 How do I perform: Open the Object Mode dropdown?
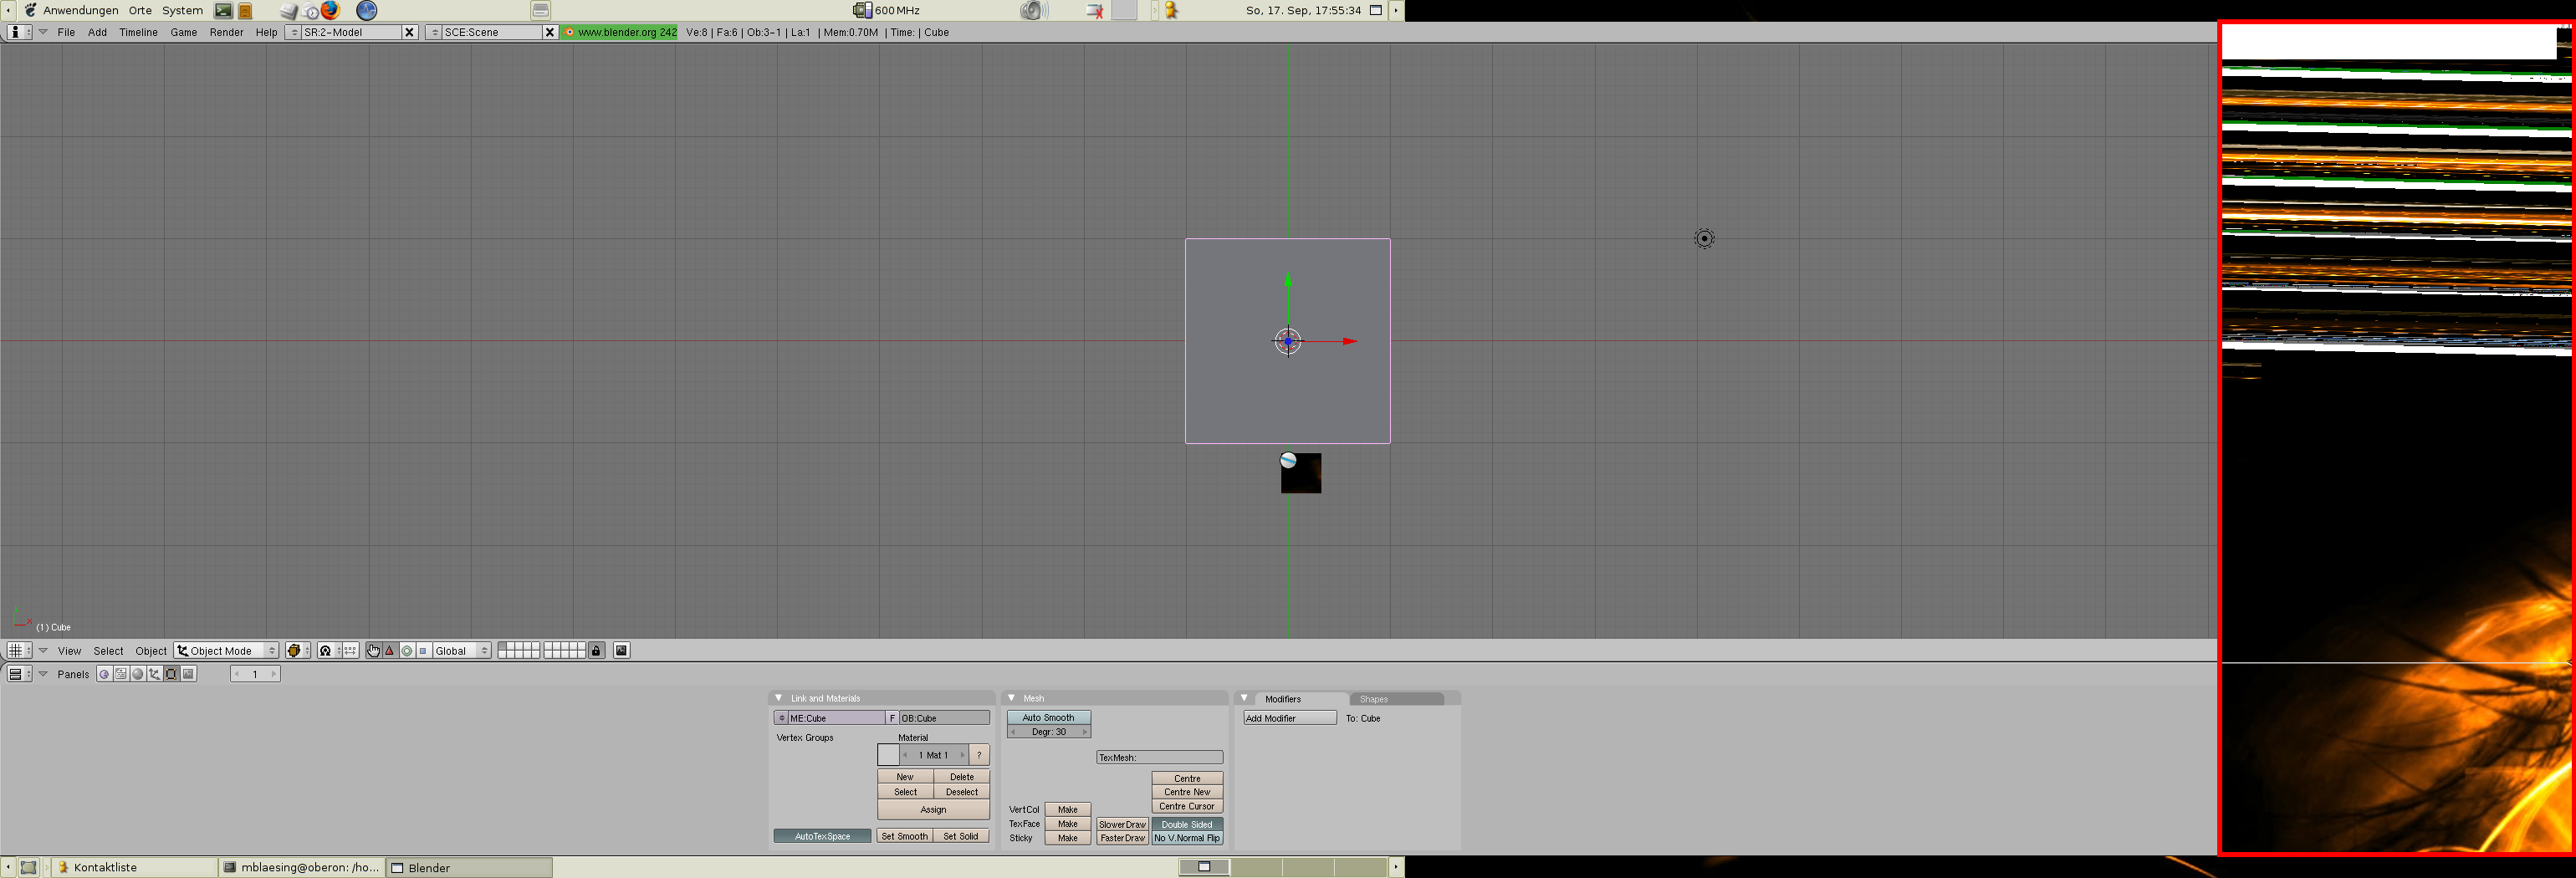tap(226, 651)
